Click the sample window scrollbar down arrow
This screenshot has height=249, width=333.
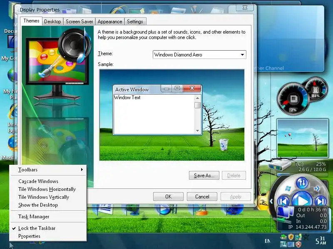pyautogui.click(x=197, y=131)
